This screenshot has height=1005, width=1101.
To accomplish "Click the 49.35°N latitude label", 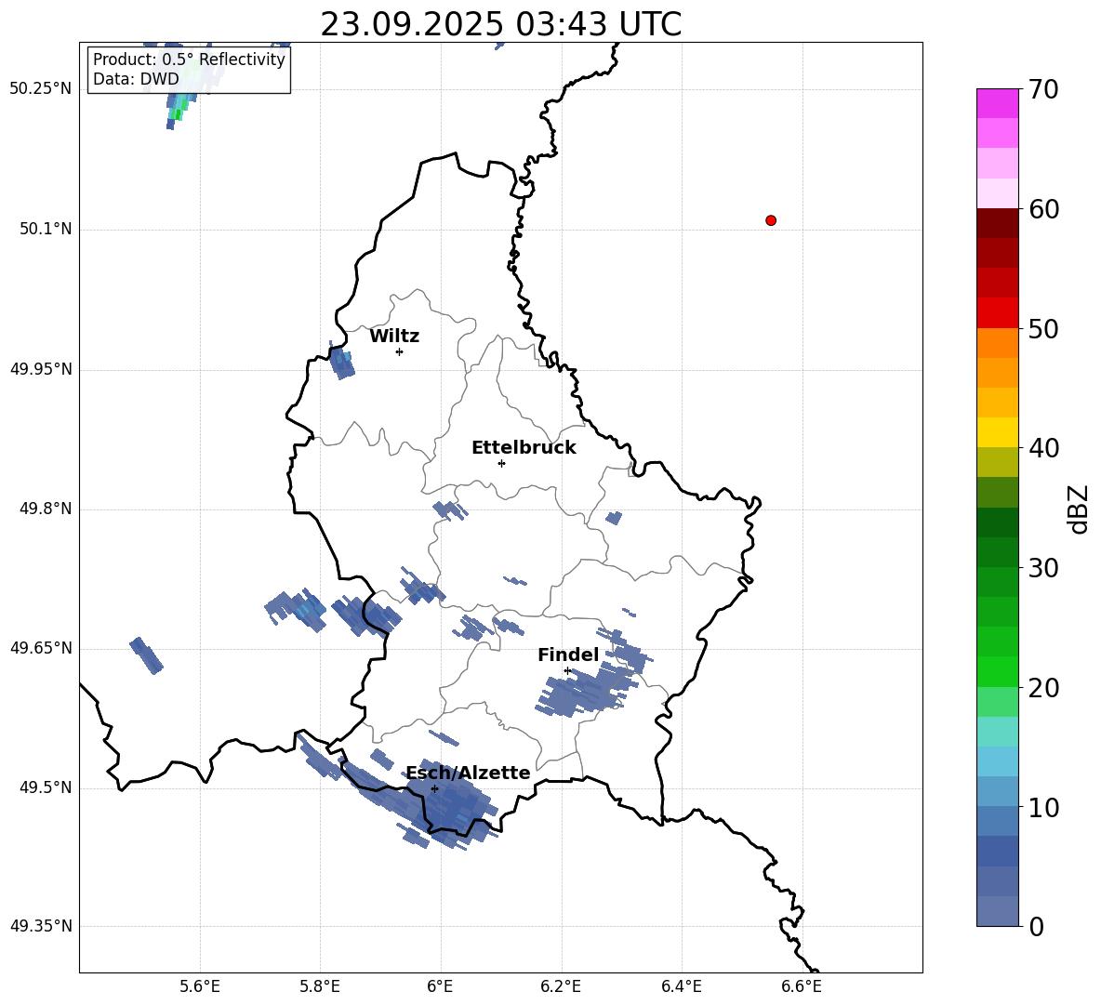I will pos(41,926).
